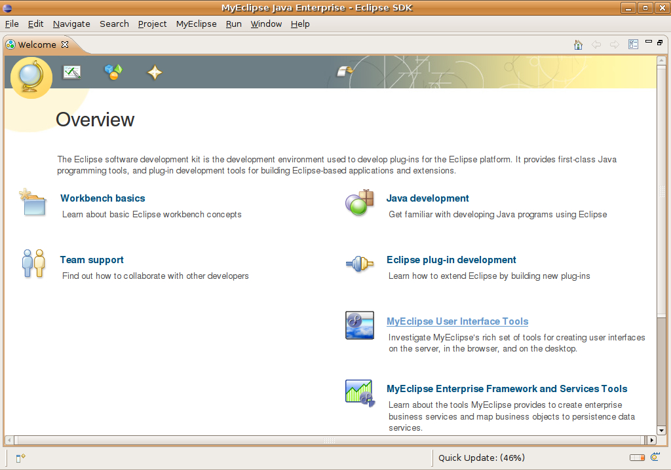Click the vertical scrollbar thumb
671x470 pixels.
tap(662, 192)
